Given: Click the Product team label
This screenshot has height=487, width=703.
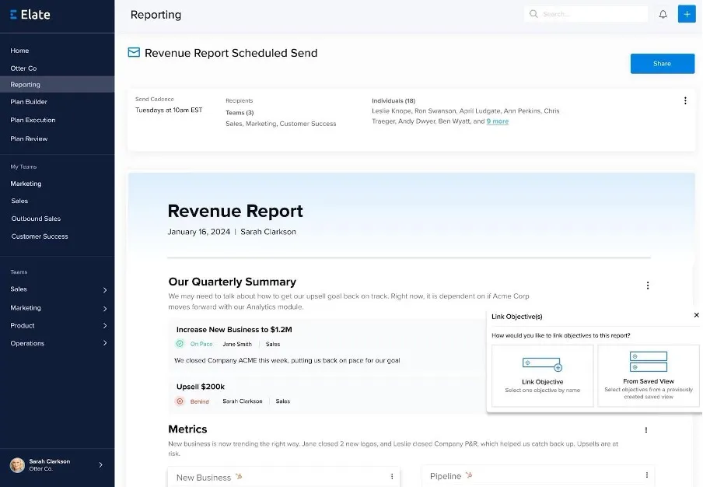Looking at the screenshot, I should point(23,325).
